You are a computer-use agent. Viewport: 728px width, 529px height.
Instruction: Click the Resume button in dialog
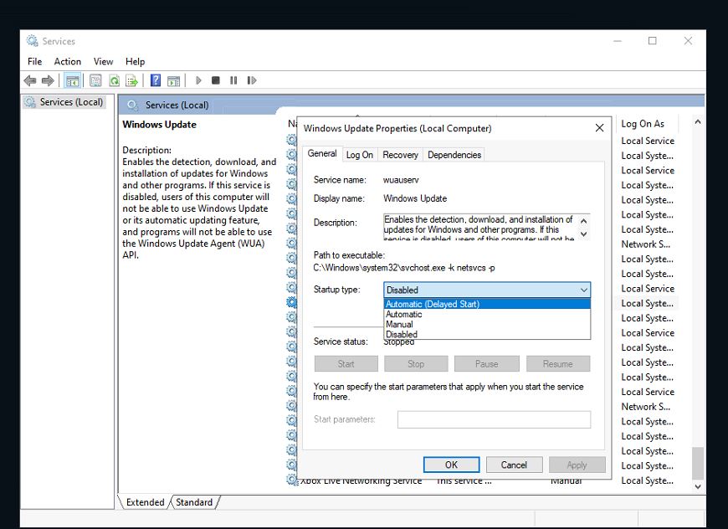558,363
